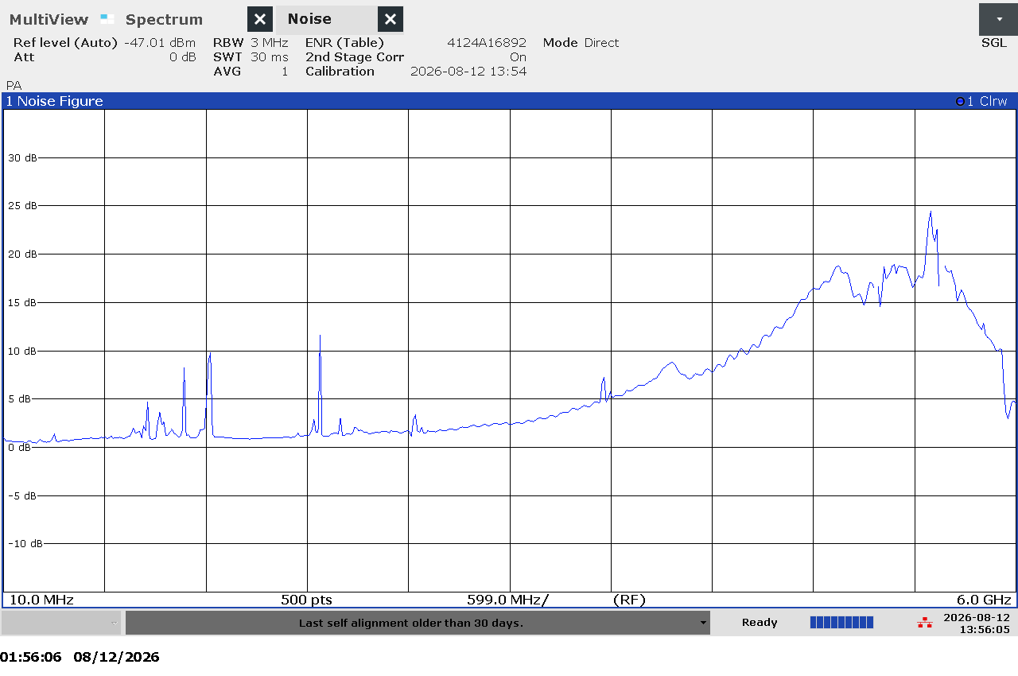Click the SGL single sweep label

(993, 43)
